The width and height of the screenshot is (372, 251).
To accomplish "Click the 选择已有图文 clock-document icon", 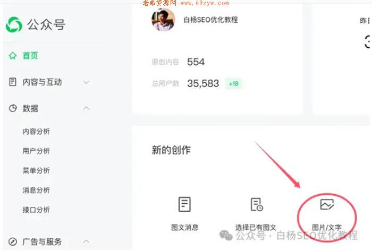I will pyautogui.click(x=257, y=204).
